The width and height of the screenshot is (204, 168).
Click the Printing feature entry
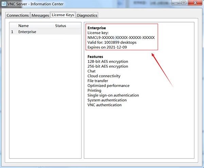tap(94, 90)
